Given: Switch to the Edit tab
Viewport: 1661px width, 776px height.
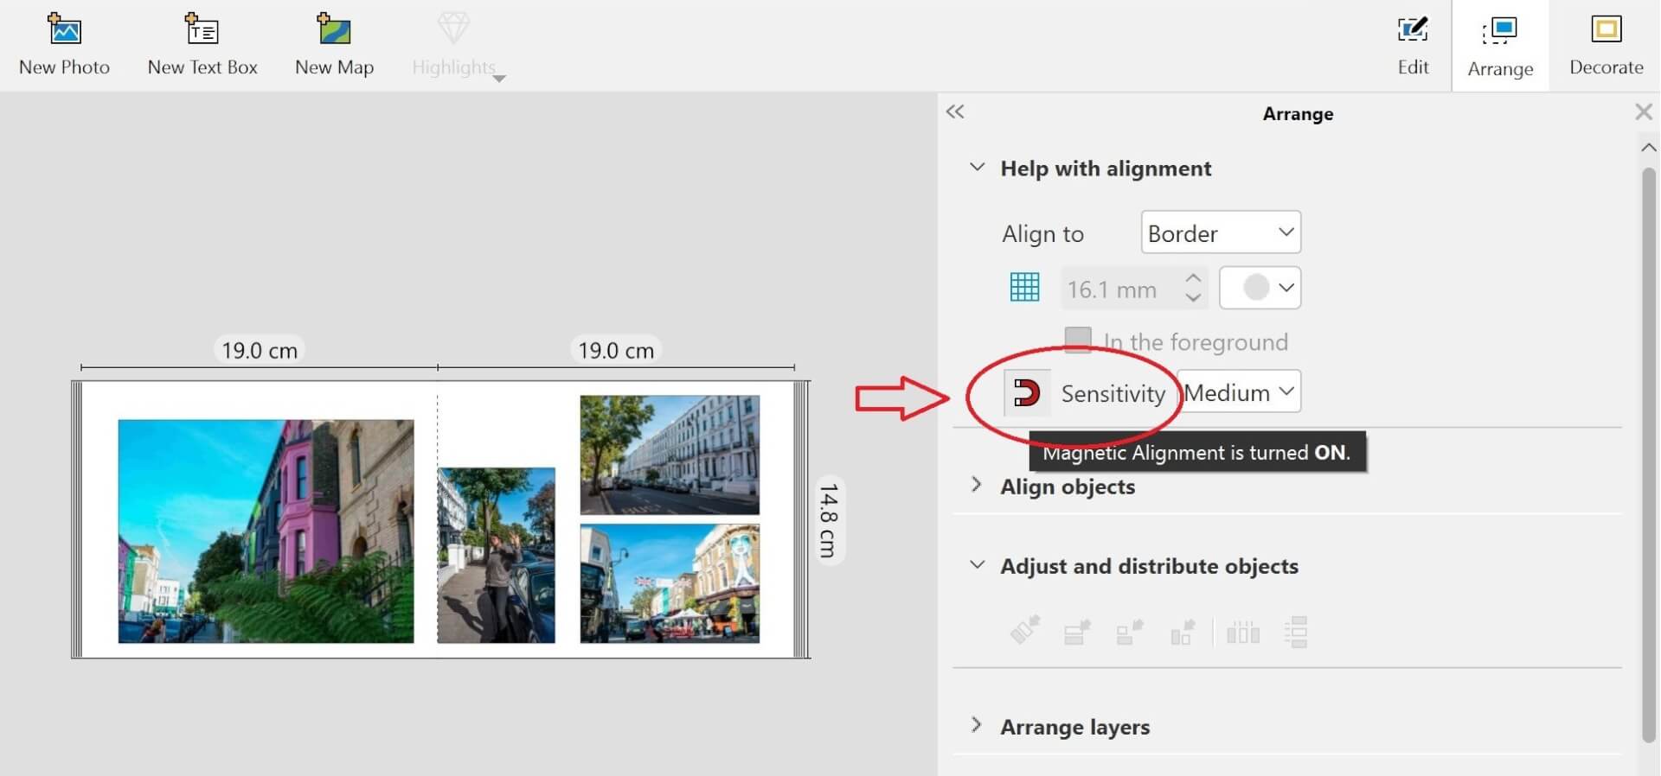Looking at the screenshot, I should (1413, 45).
